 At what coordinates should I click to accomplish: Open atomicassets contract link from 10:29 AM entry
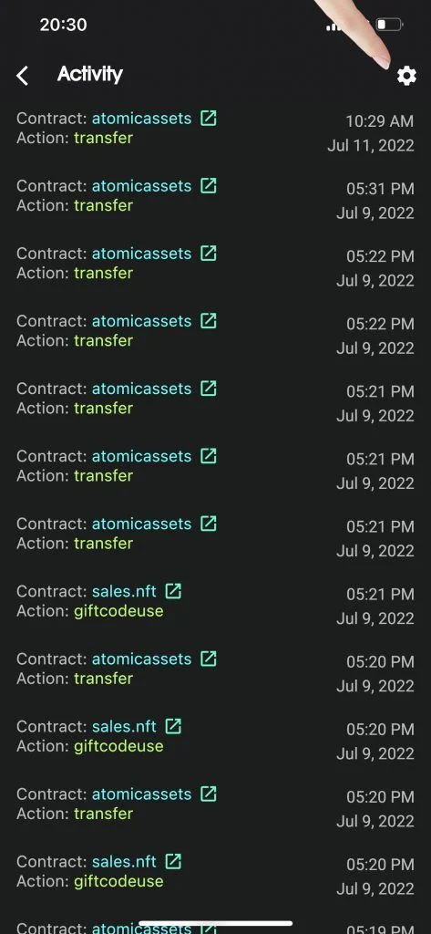(141, 118)
